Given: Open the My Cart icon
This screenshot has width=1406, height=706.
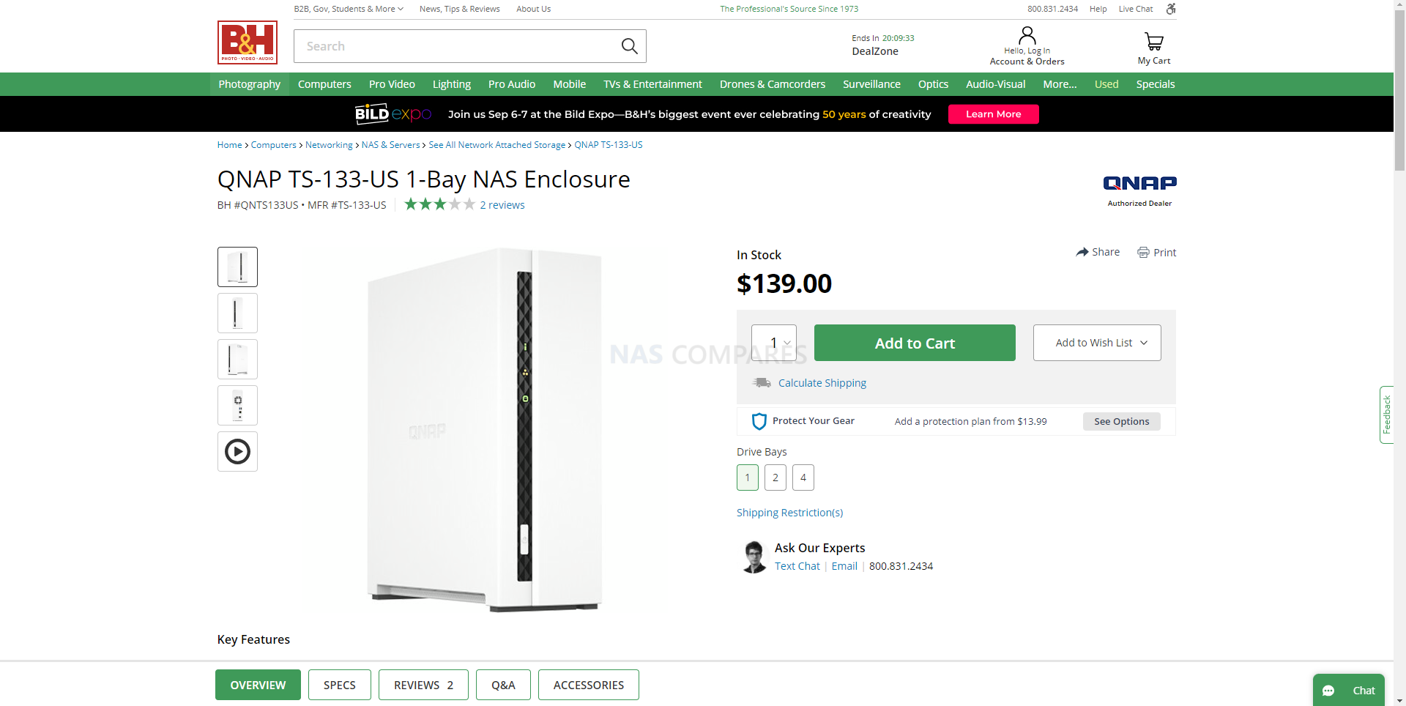Looking at the screenshot, I should click(x=1153, y=42).
